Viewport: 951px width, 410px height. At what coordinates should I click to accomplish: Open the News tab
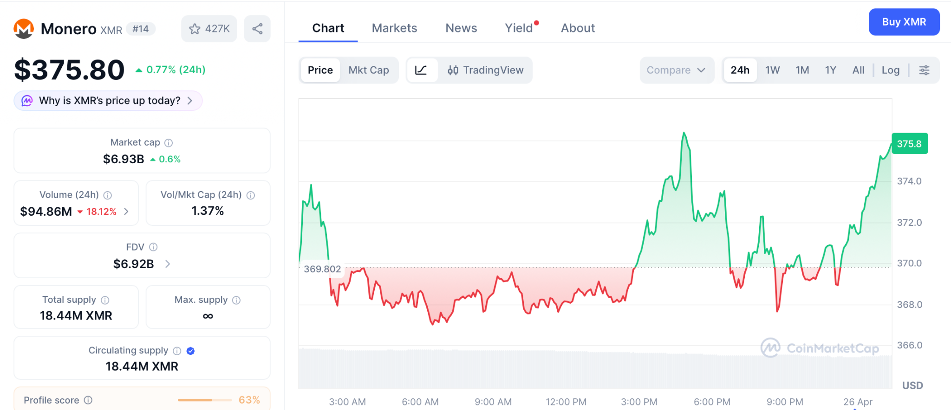(x=461, y=28)
